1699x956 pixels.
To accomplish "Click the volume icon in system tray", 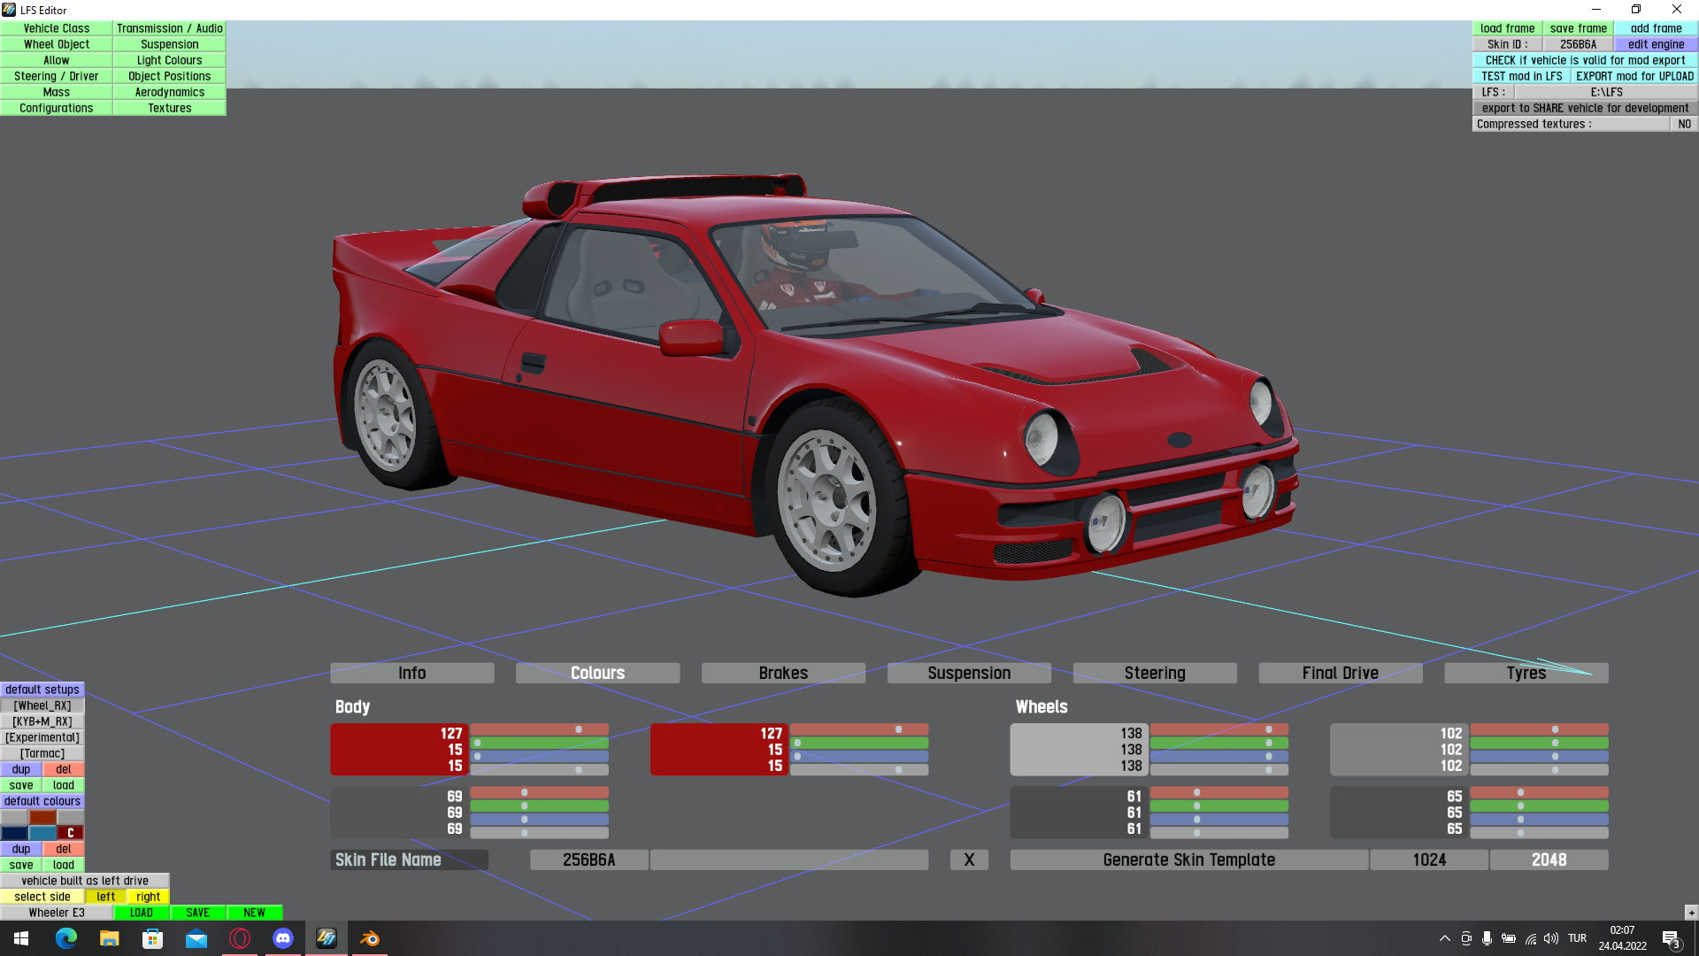I will click(1550, 938).
